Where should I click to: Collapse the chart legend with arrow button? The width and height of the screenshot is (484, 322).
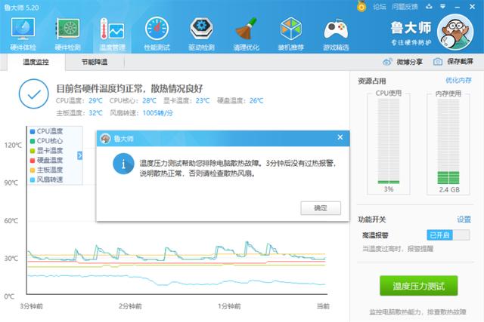click(79, 155)
